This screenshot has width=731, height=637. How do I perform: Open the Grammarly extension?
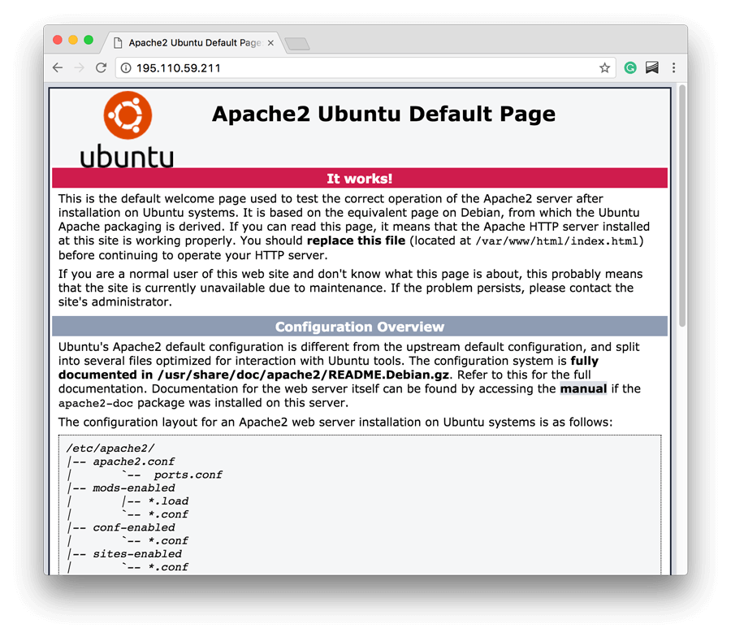click(x=630, y=68)
